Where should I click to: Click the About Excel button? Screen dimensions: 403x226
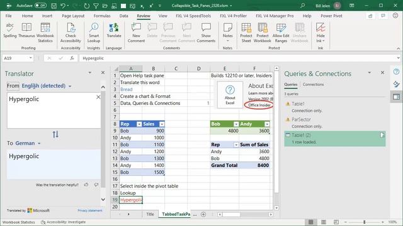(230, 95)
